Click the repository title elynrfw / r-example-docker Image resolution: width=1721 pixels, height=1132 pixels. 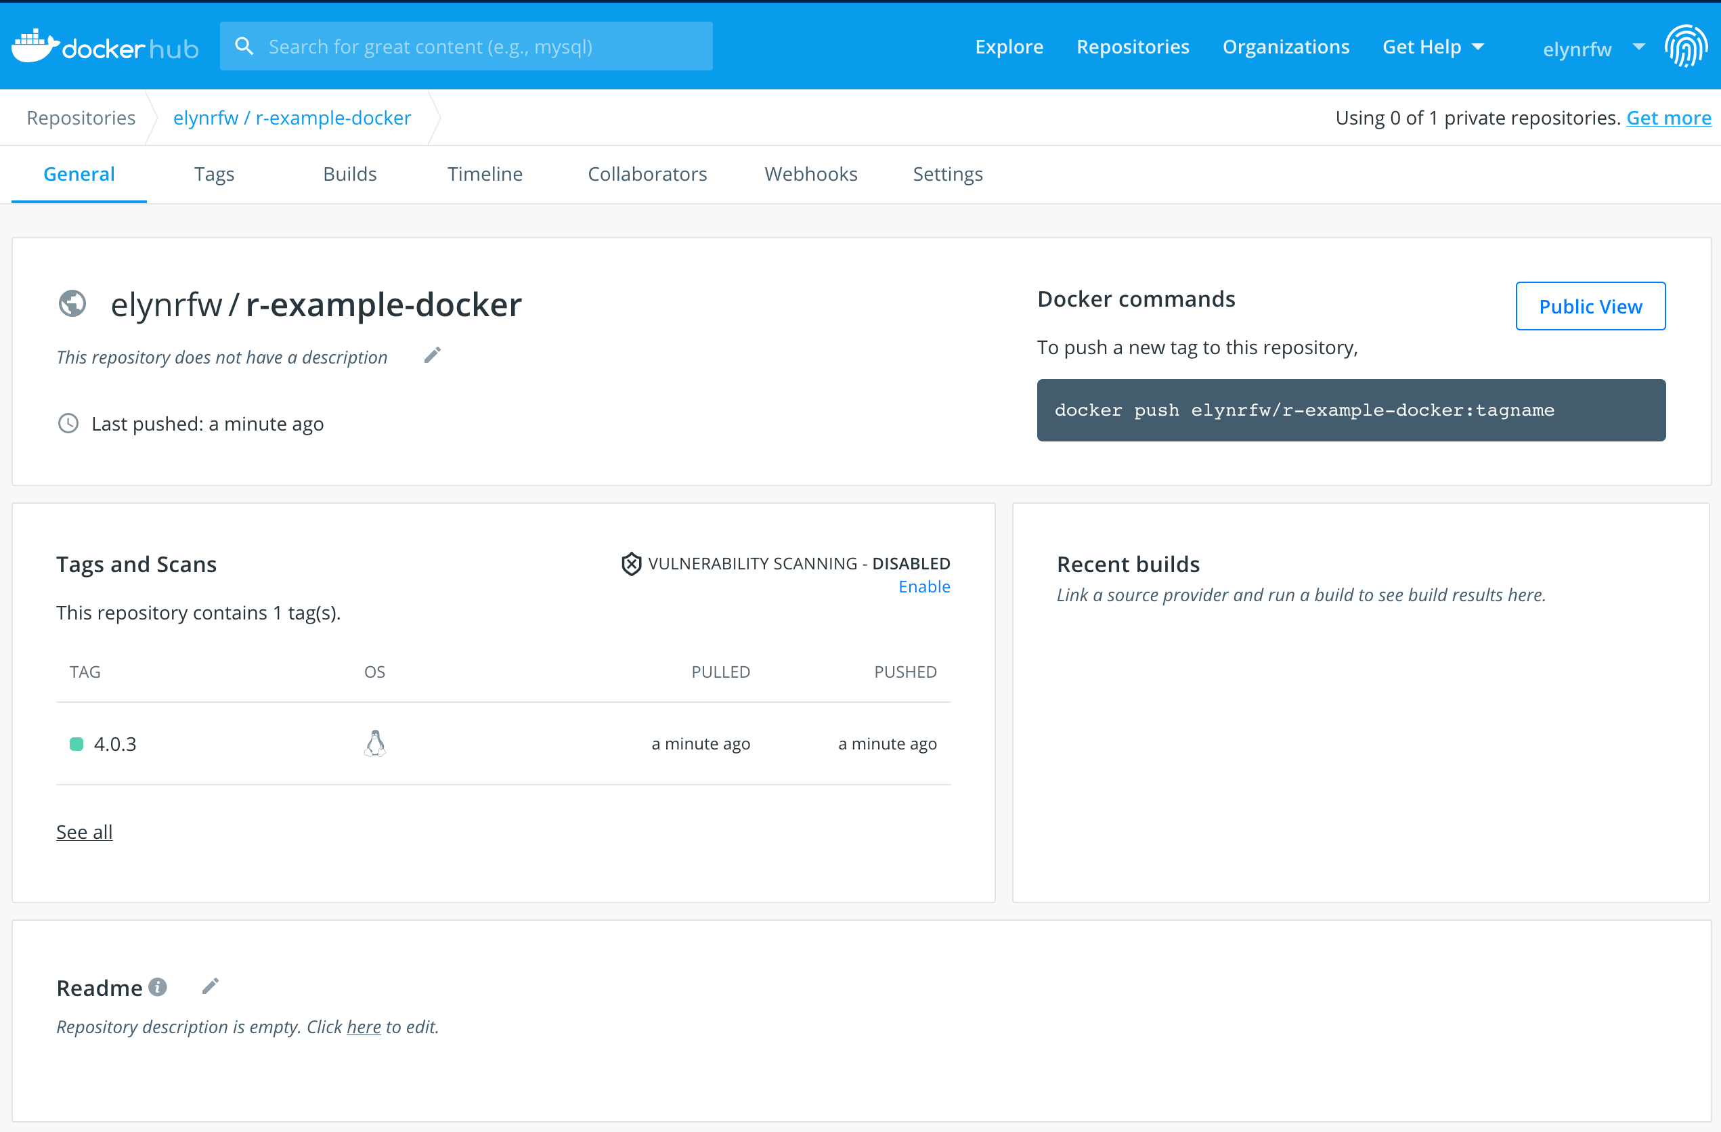316,305
